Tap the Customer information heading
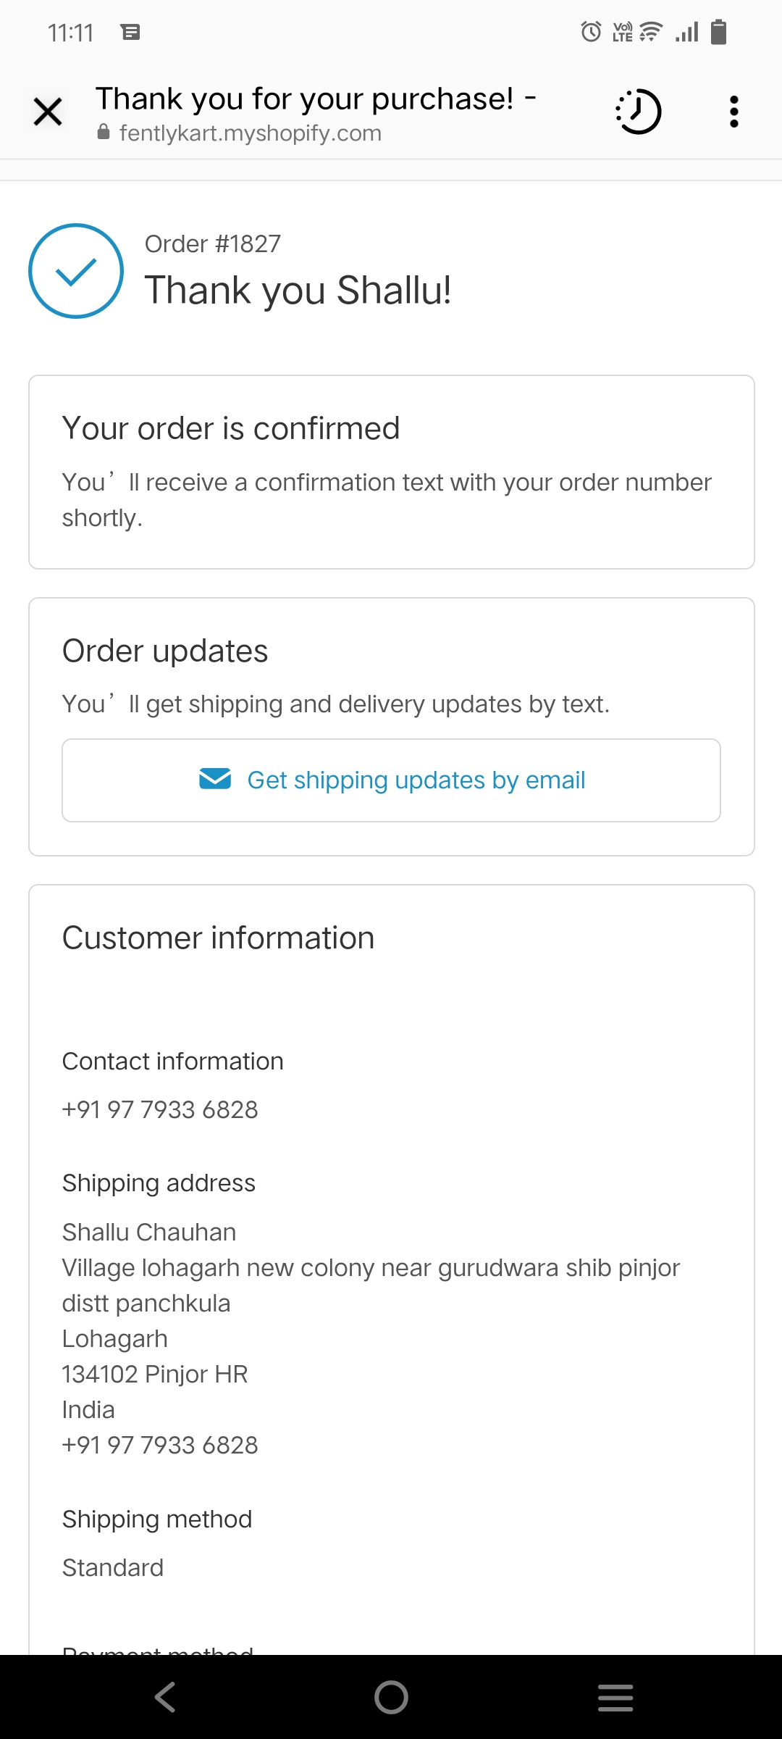This screenshot has width=782, height=1739. (218, 938)
